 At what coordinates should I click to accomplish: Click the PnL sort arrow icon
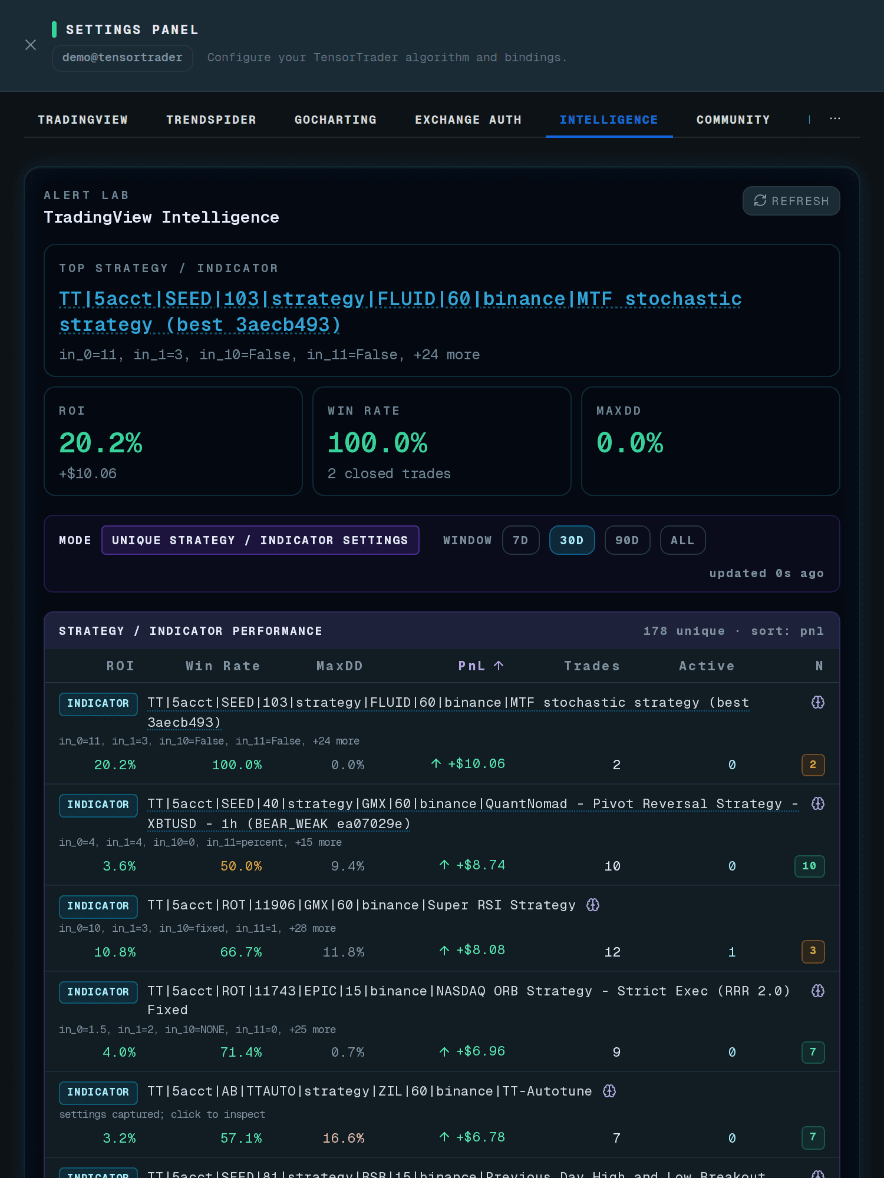(x=499, y=666)
